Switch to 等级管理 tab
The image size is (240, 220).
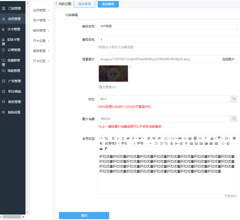pyautogui.click(x=85, y=4)
